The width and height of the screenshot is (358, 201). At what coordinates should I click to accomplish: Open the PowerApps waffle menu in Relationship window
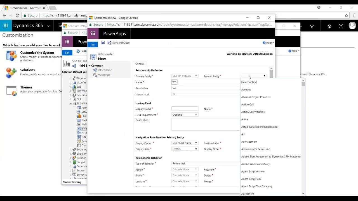pos(93,33)
